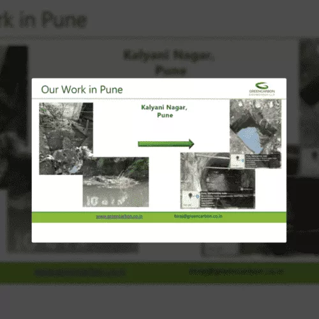Open the top-left clogged drain photo
The image size is (319, 319).
pos(66,138)
